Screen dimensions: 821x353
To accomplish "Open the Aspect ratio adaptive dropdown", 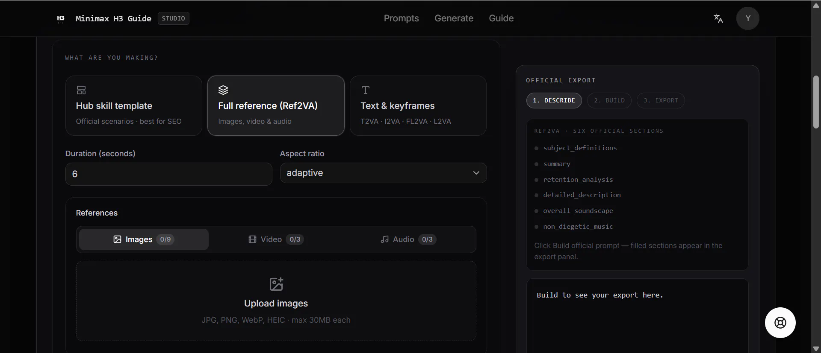I will click(383, 173).
